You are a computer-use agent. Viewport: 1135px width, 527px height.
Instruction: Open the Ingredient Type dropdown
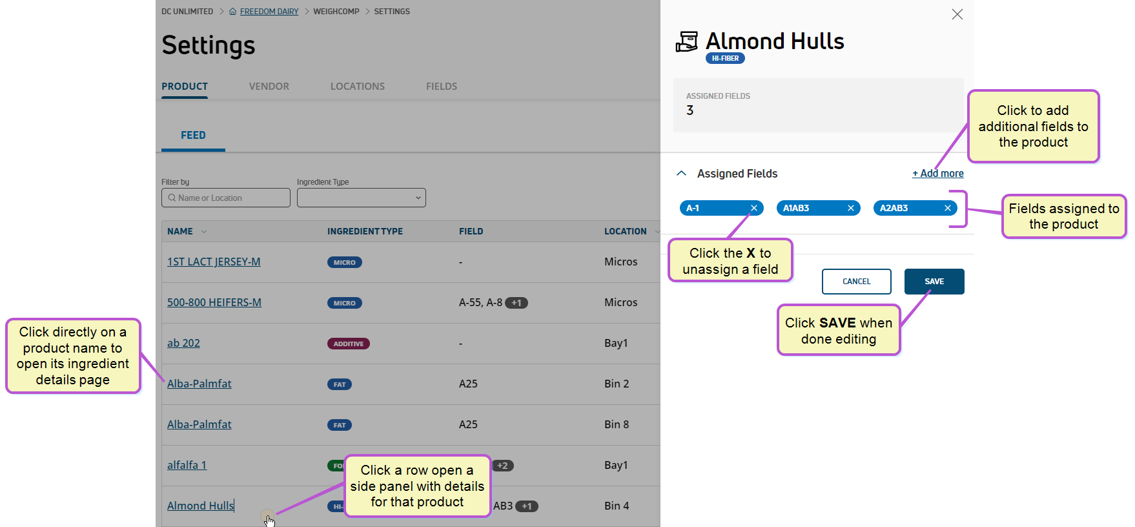tap(362, 198)
